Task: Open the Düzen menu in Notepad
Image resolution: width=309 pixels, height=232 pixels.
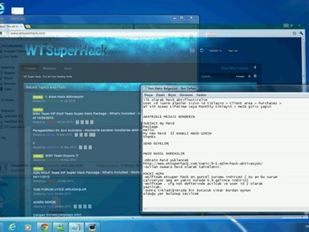Action: click(160, 95)
